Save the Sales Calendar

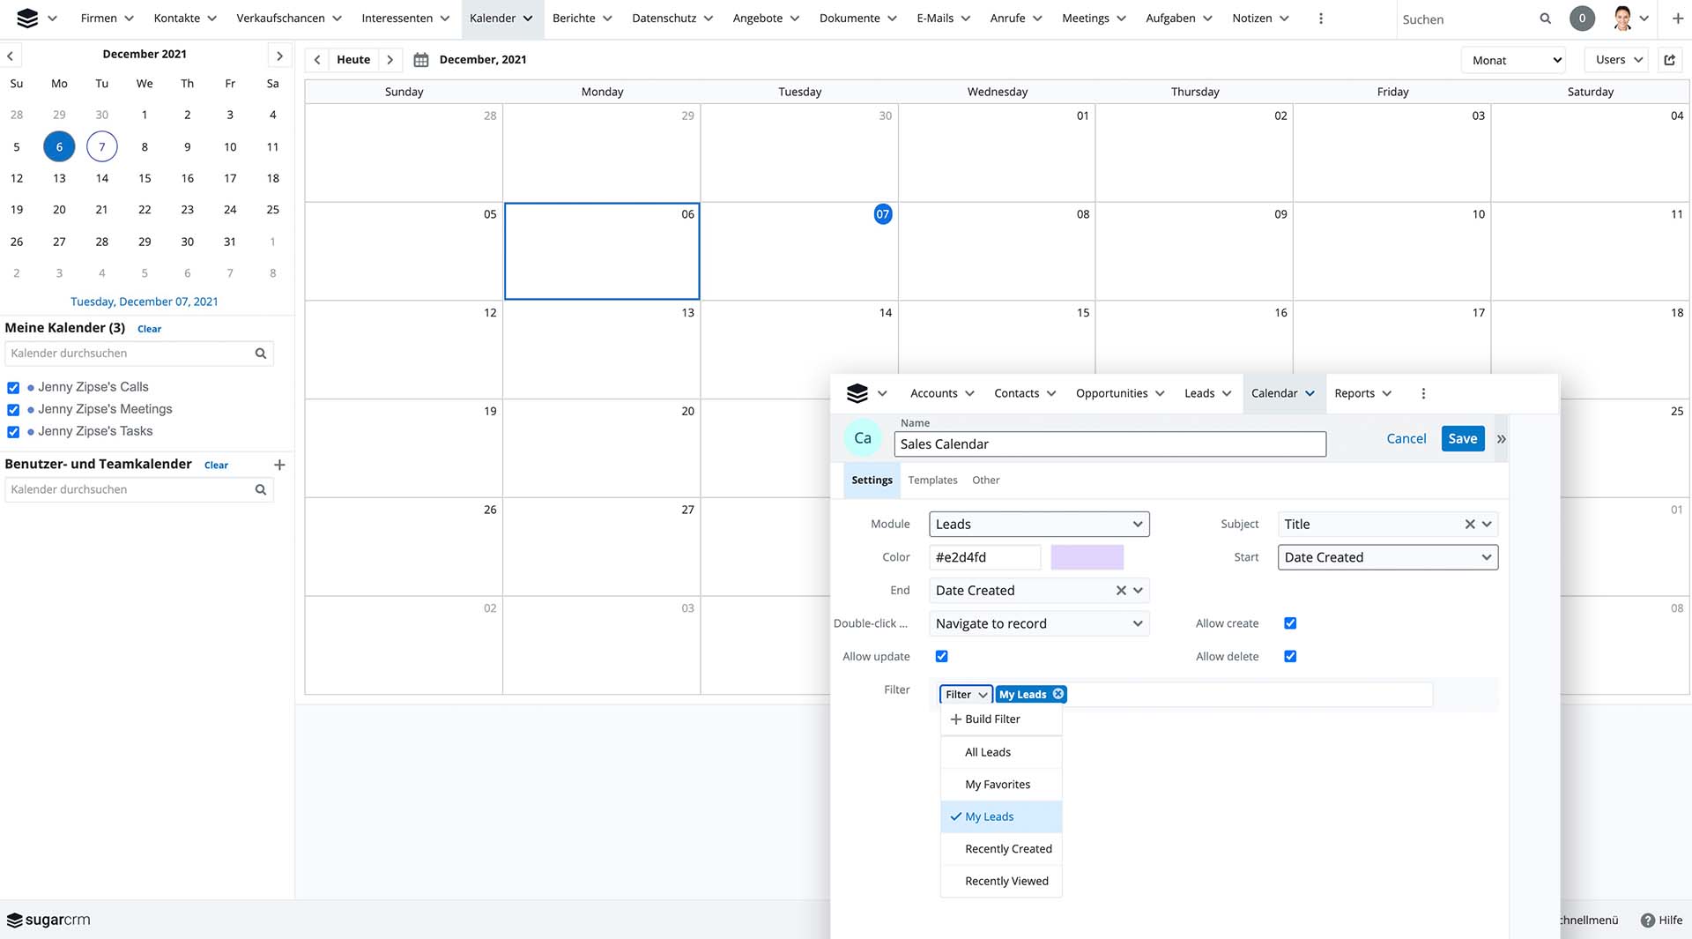pos(1462,439)
